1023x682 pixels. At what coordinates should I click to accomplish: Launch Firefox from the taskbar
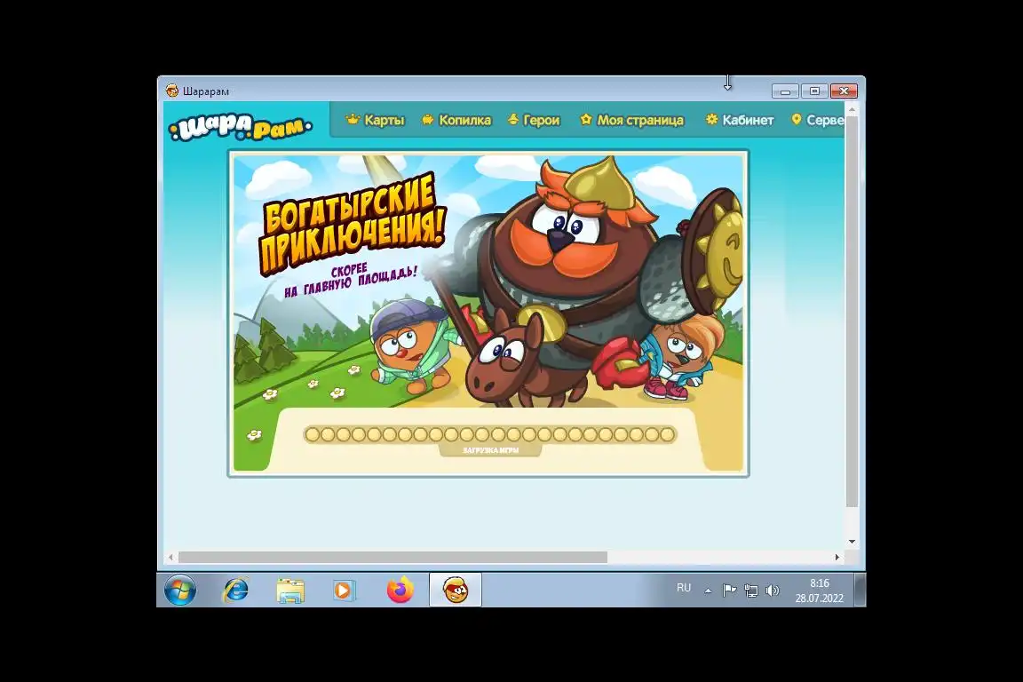point(400,591)
